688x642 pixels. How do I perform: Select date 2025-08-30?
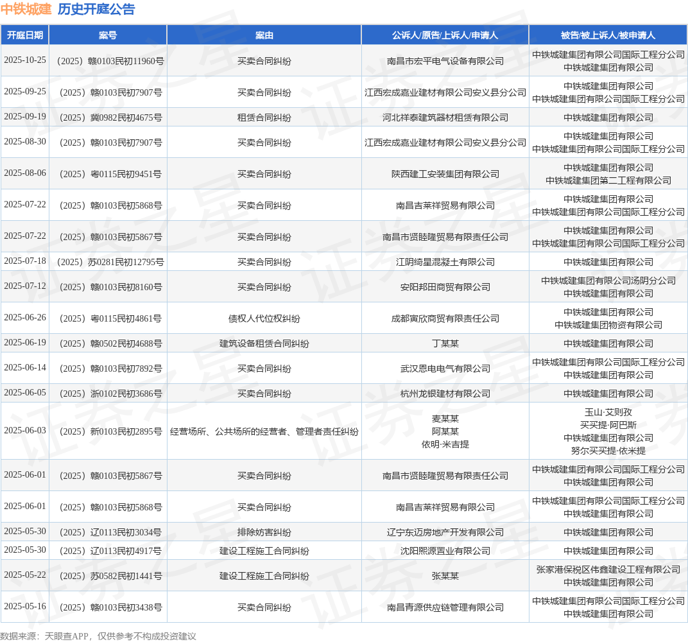(25, 142)
